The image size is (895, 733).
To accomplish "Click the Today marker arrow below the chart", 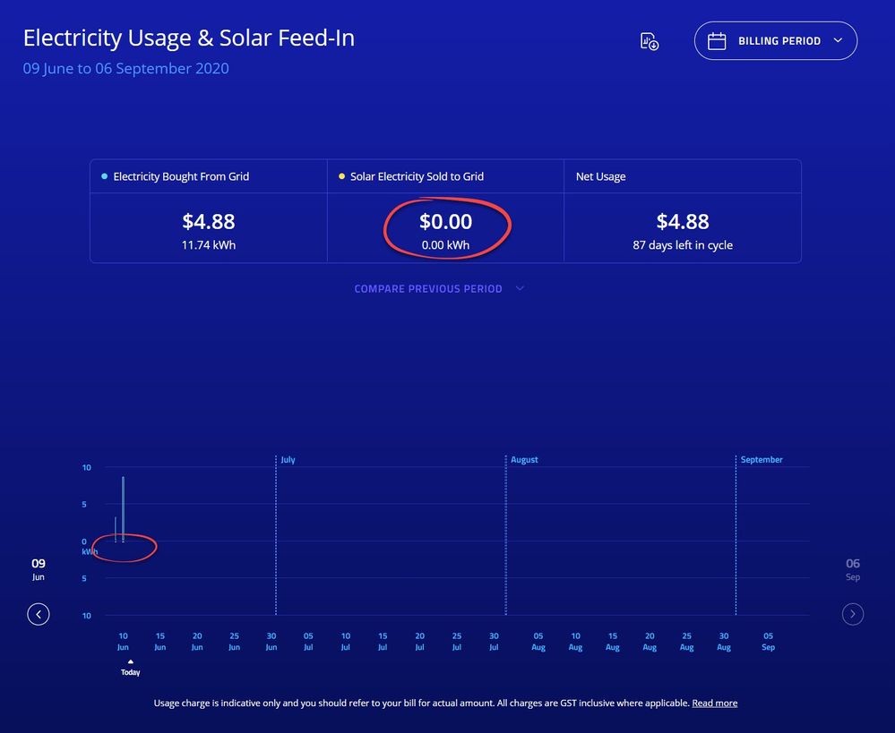I will [x=130, y=660].
